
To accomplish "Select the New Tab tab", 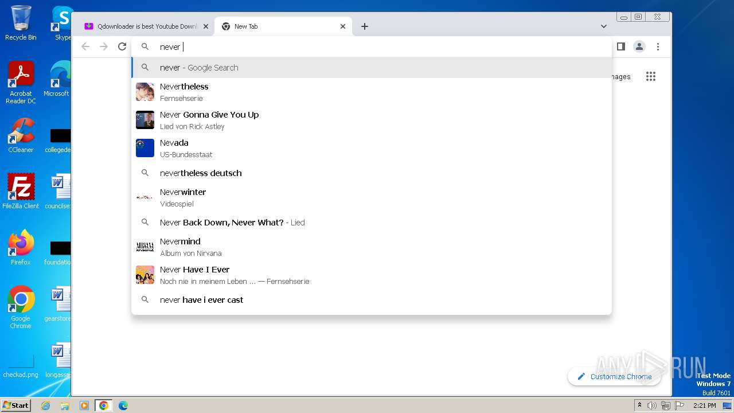I will [x=283, y=26].
